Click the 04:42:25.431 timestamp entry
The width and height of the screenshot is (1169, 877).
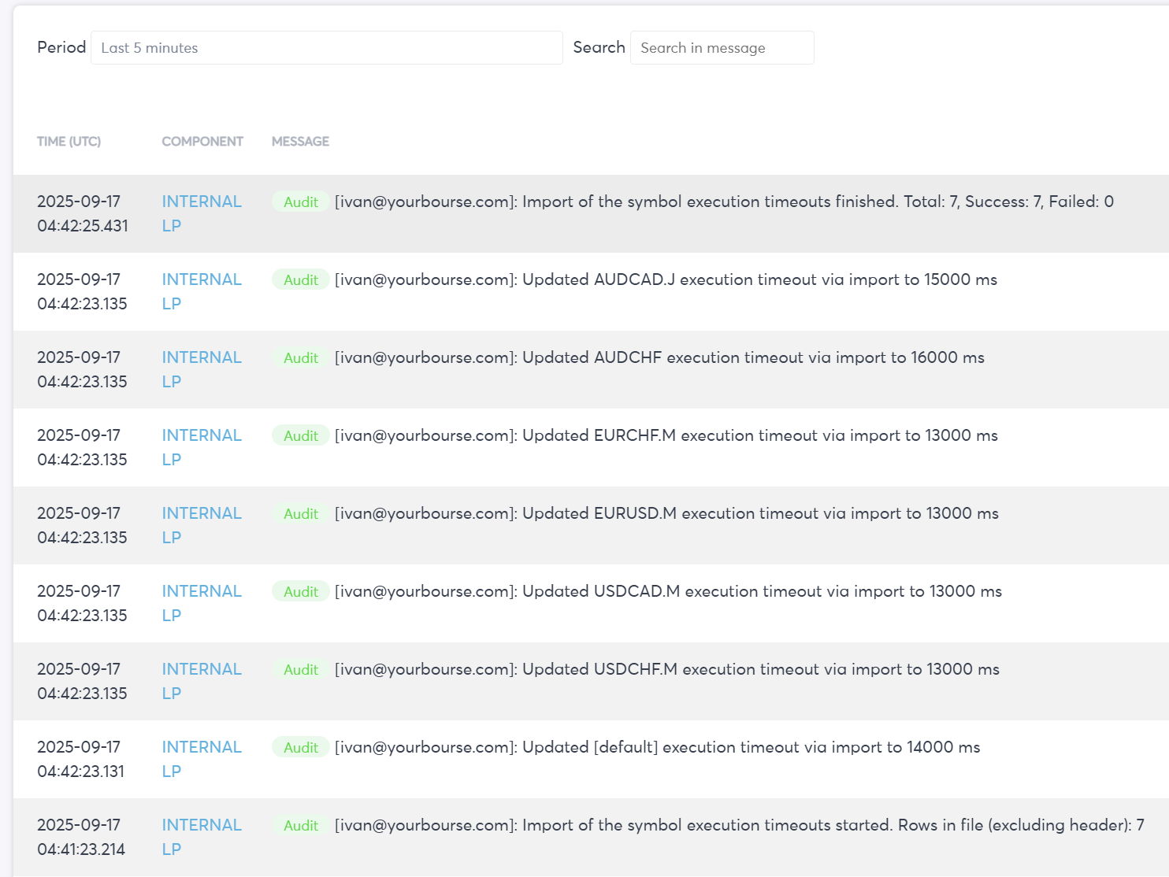click(x=82, y=226)
